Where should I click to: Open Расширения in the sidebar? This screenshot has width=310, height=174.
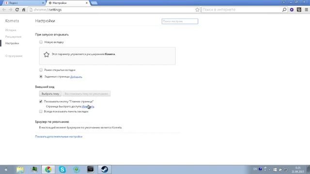point(13,37)
